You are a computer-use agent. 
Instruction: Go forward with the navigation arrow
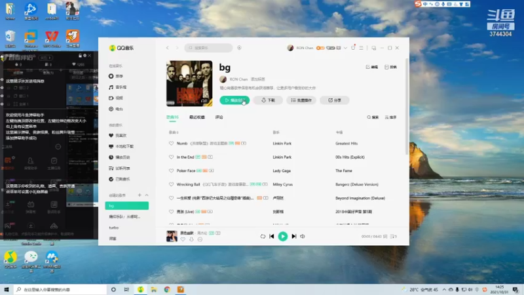pos(177,48)
